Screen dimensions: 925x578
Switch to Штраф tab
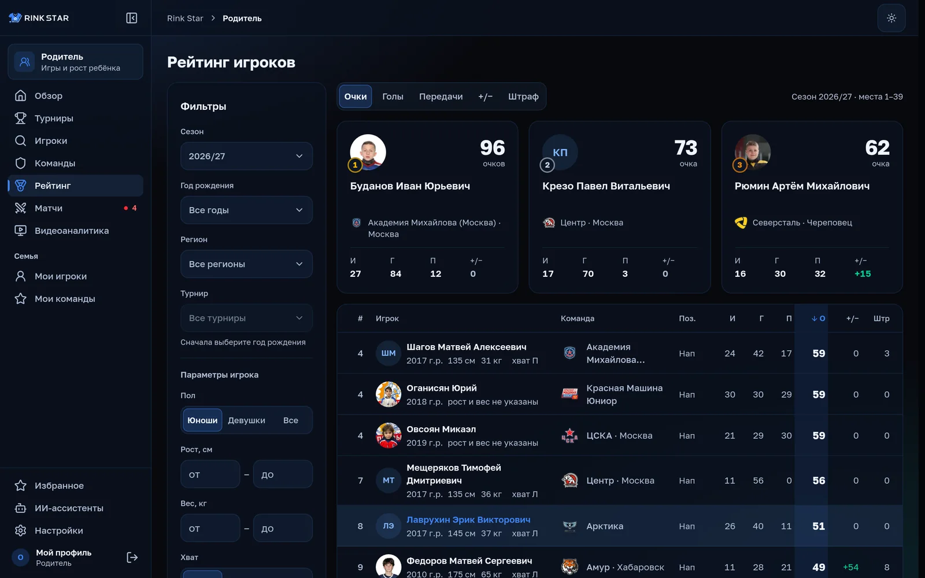pyautogui.click(x=523, y=97)
